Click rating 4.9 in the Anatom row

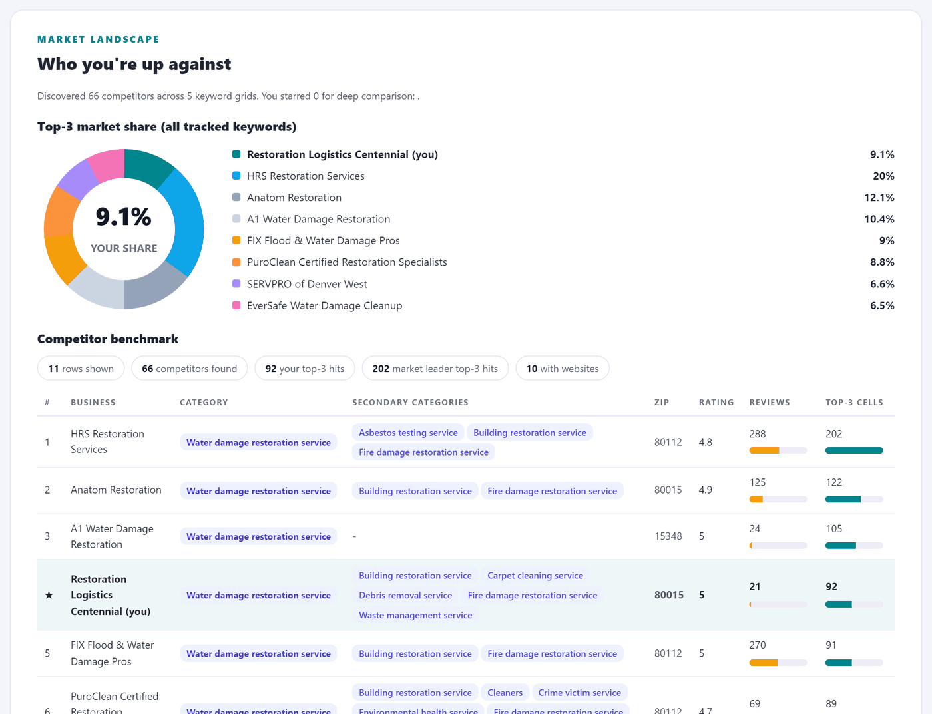coord(705,490)
